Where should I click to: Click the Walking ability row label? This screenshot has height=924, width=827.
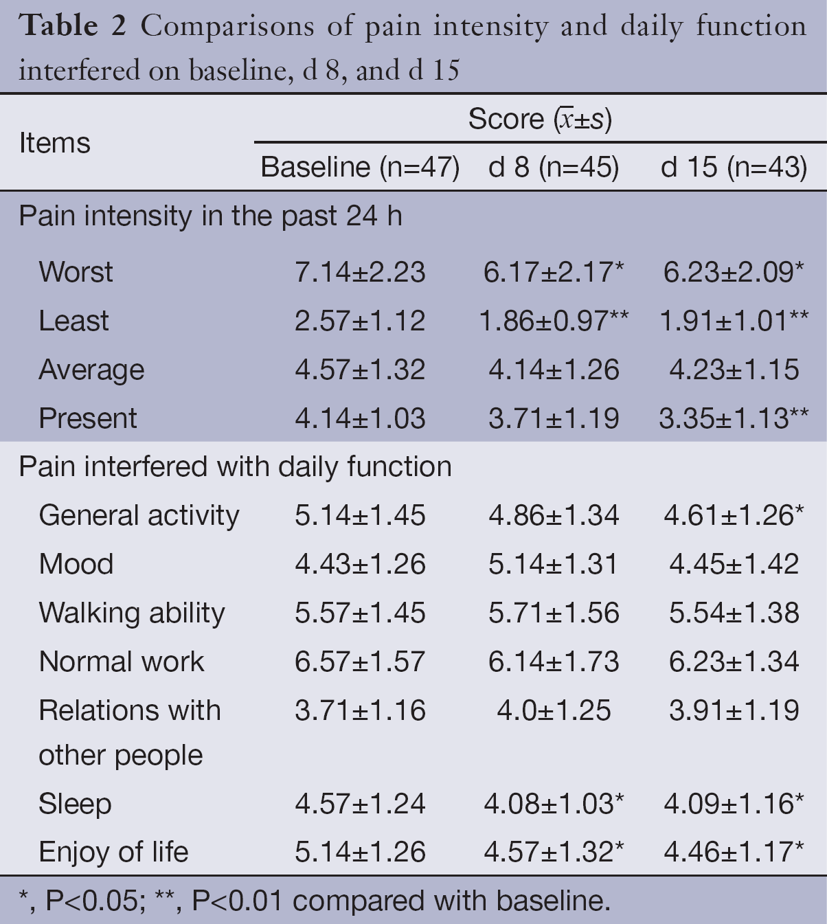(132, 613)
